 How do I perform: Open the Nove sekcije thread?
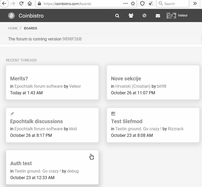tap(126, 79)
